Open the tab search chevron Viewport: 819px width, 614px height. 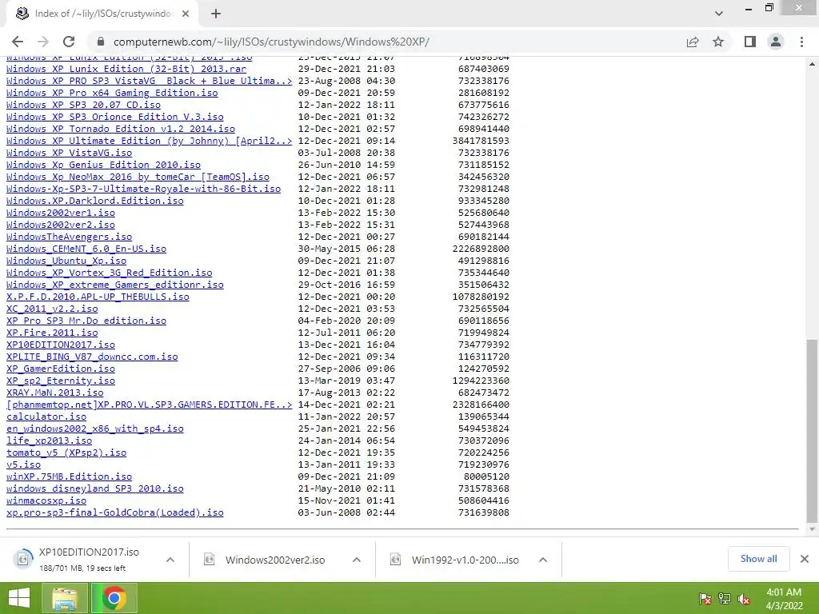coord(719,14)
